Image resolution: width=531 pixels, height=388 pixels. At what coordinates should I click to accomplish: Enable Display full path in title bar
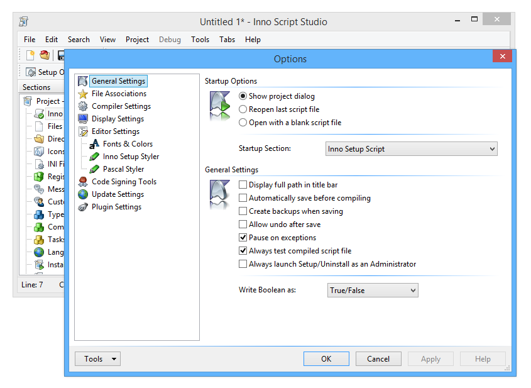tap(243, 185)
